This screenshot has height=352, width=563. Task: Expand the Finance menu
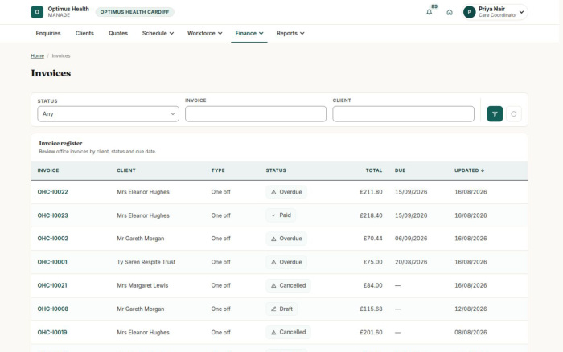[249, 33]
